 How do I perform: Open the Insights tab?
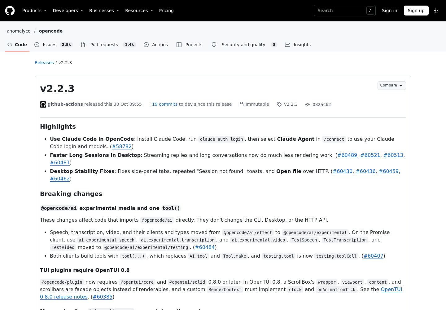(298, 45)
